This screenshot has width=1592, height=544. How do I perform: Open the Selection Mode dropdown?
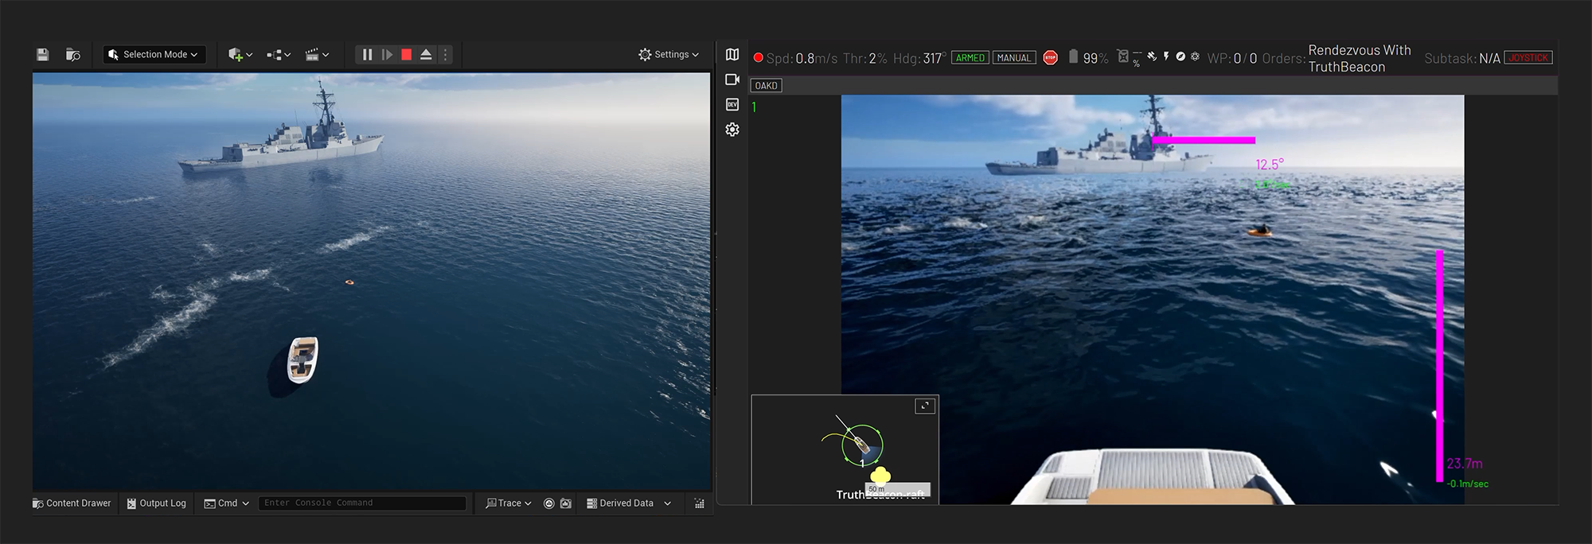pyautogui.click(x=154, y=55)
